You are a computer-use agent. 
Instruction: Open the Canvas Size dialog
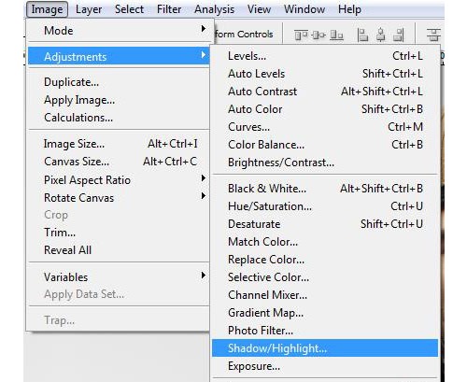tap(119, 162)
